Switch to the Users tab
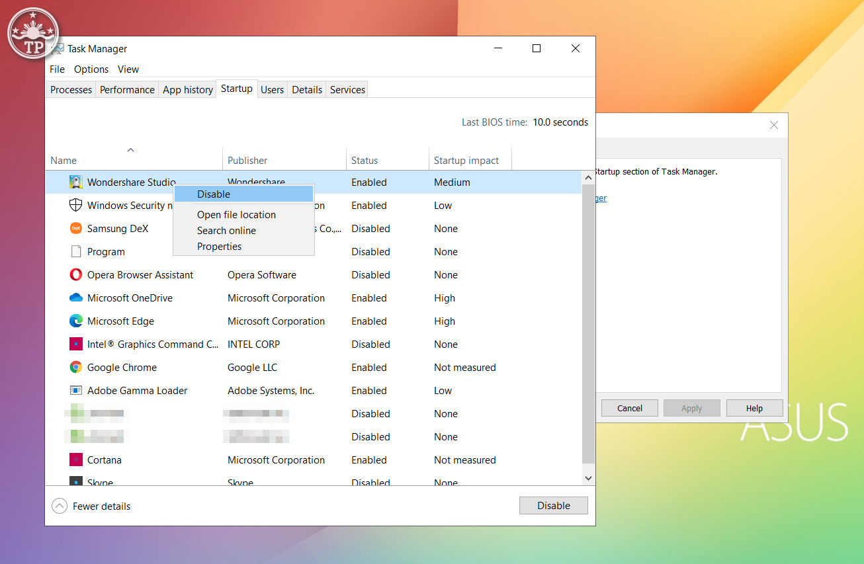 (x=272, y=90)
